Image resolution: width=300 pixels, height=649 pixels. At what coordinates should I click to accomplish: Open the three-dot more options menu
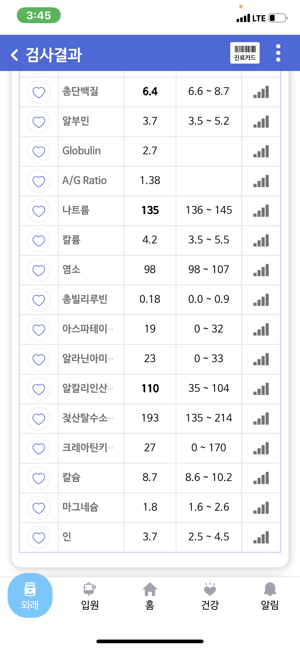point(278,53)
